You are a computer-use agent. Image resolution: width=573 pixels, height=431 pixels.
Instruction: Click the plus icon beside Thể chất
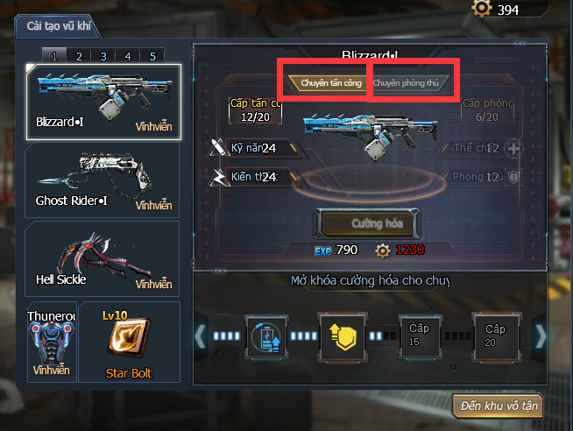pyautogui.click(x=513, y=149)
